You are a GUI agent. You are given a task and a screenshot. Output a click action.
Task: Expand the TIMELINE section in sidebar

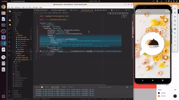16,93
